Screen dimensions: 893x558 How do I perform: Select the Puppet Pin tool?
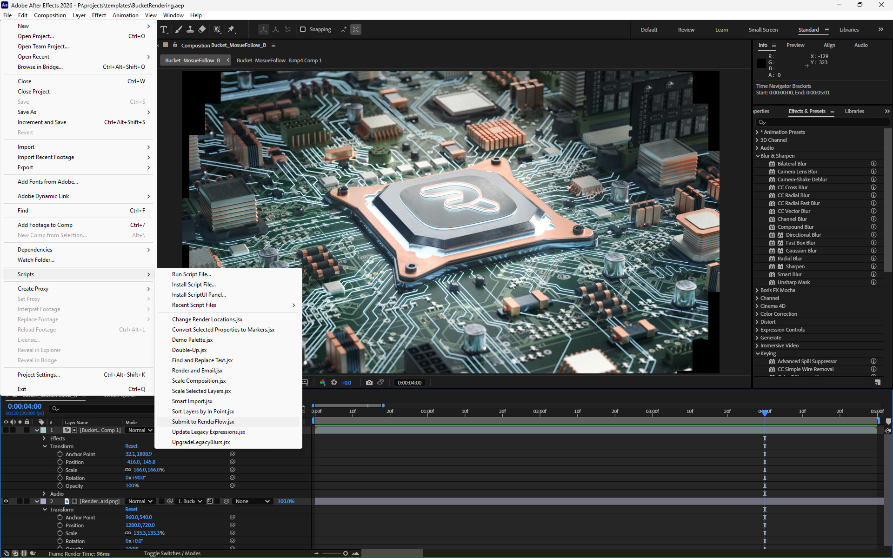click(x=231, y=29)
